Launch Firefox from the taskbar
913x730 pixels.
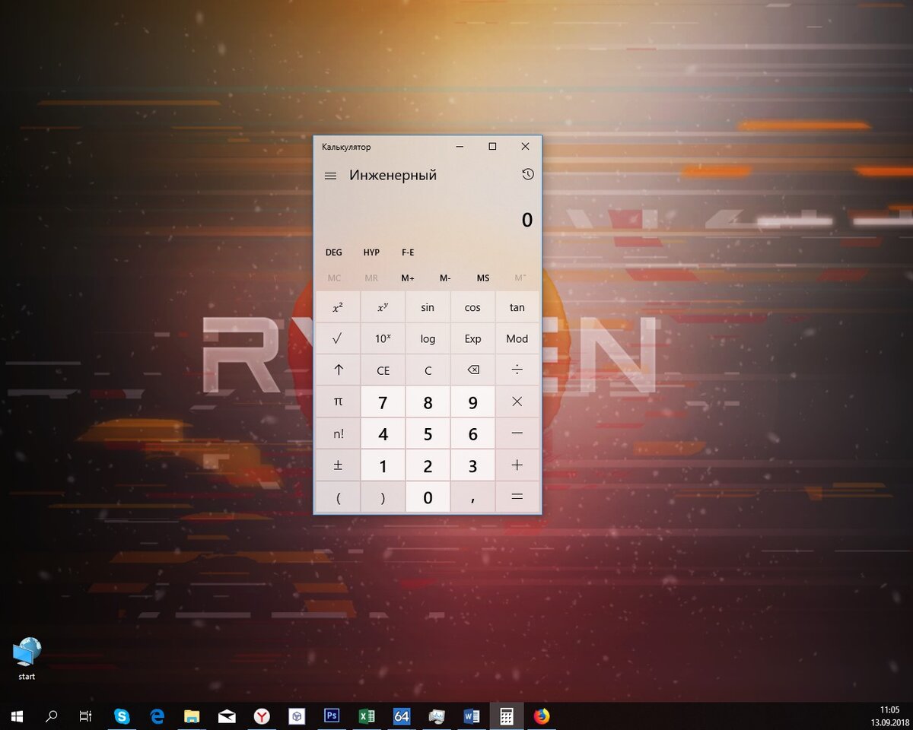tap(541, 716)
